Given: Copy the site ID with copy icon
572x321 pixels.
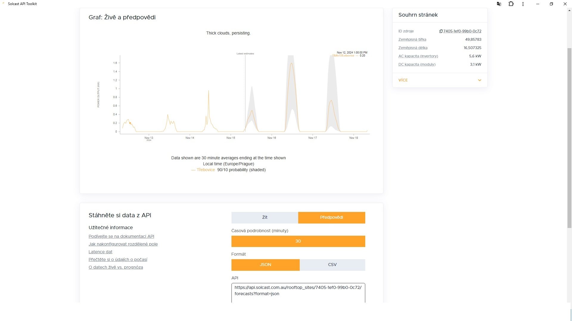Looking at the screenshot, I should [441, 31].
